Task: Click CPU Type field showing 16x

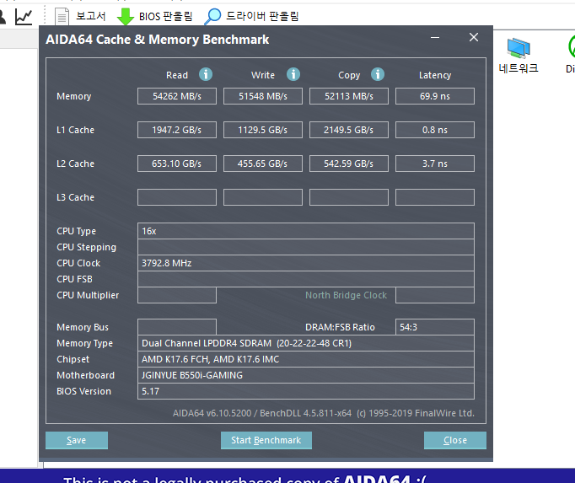Action: pos(306,231)
